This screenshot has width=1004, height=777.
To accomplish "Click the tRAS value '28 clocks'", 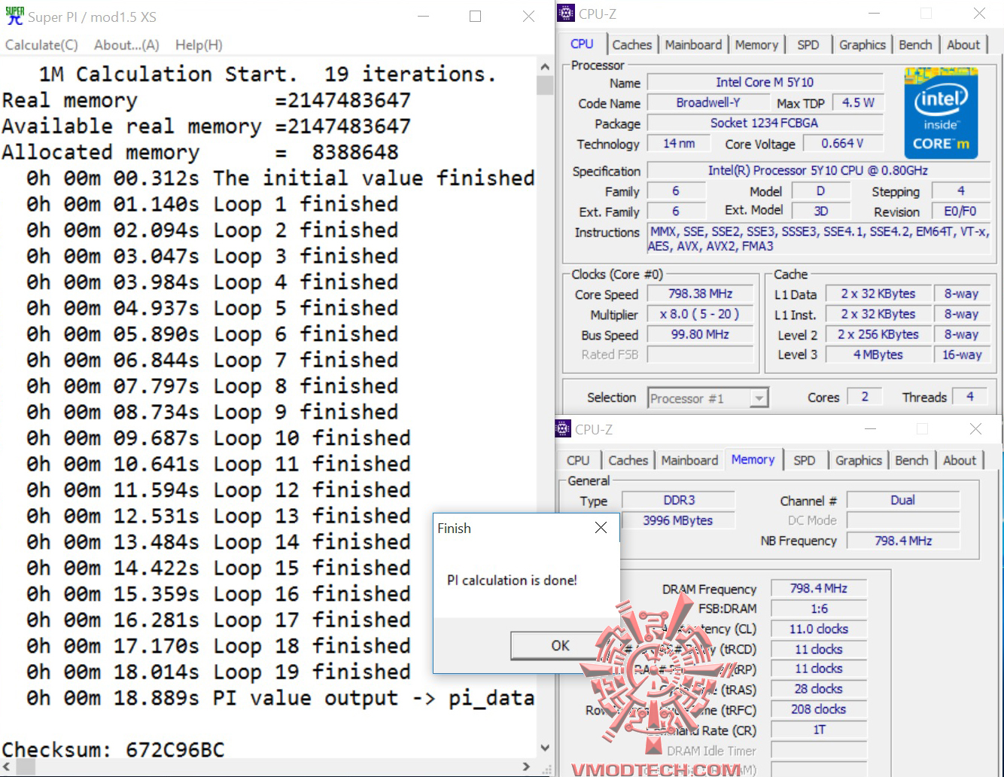I will click(819, 689).
